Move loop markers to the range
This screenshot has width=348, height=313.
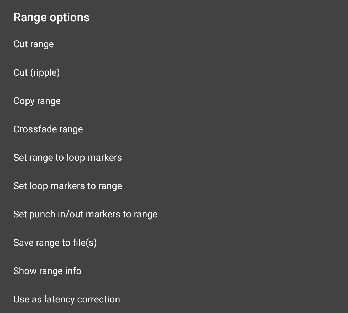tap(67, 186)
